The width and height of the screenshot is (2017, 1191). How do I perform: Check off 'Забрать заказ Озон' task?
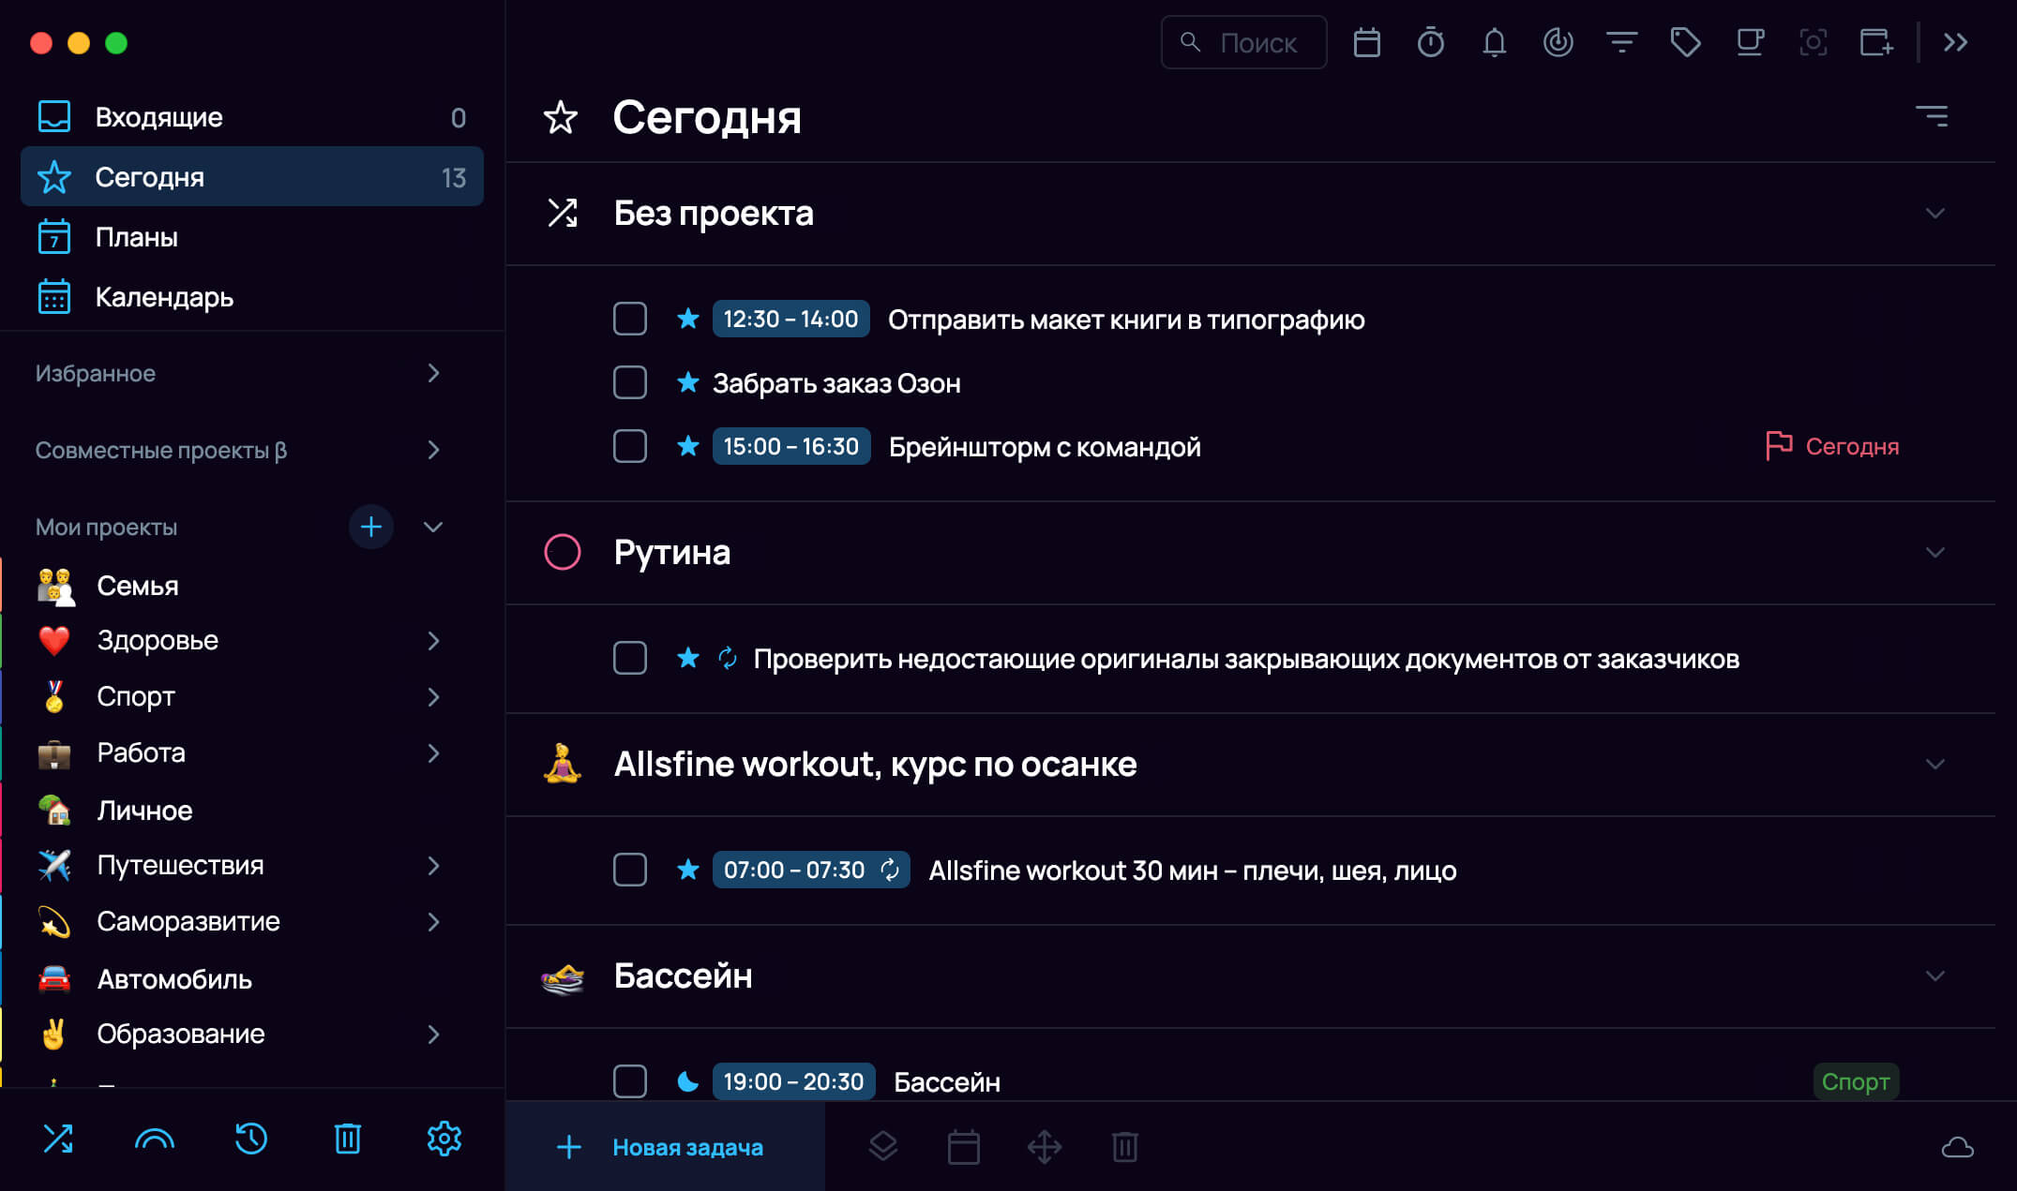point(629,382)
